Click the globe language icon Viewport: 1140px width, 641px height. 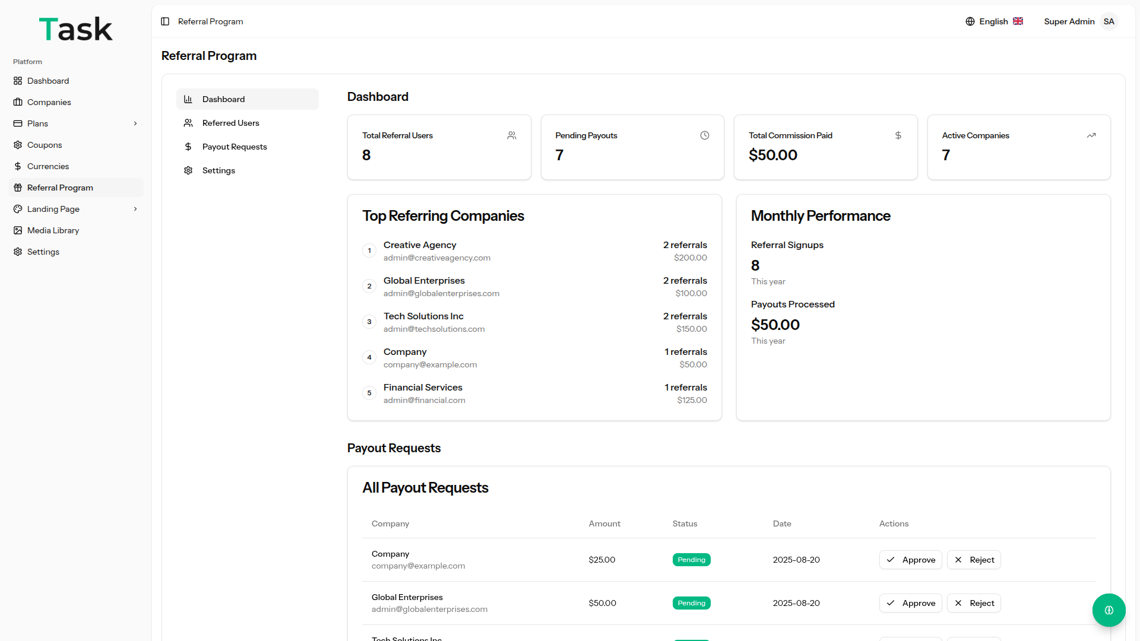pos(970,21)
